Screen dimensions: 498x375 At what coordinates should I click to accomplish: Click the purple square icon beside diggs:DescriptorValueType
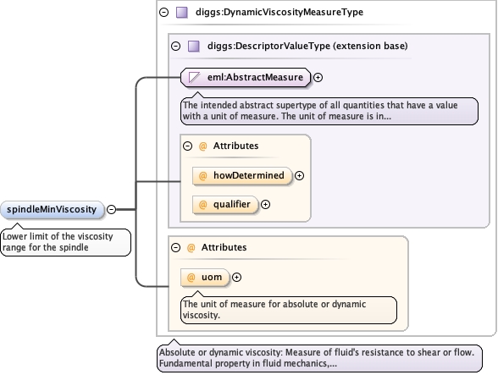(194, 46)
